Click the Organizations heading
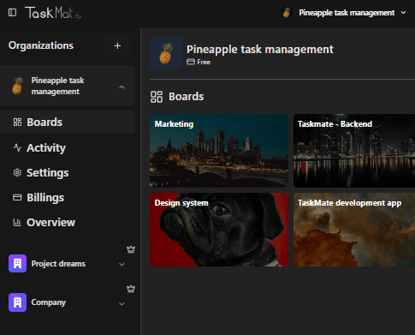This screenshot has width=415, height=335. coord(41,45)
